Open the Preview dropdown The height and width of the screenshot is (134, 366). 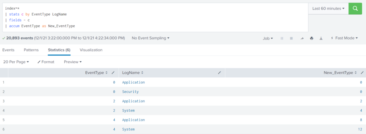[73, 62]
